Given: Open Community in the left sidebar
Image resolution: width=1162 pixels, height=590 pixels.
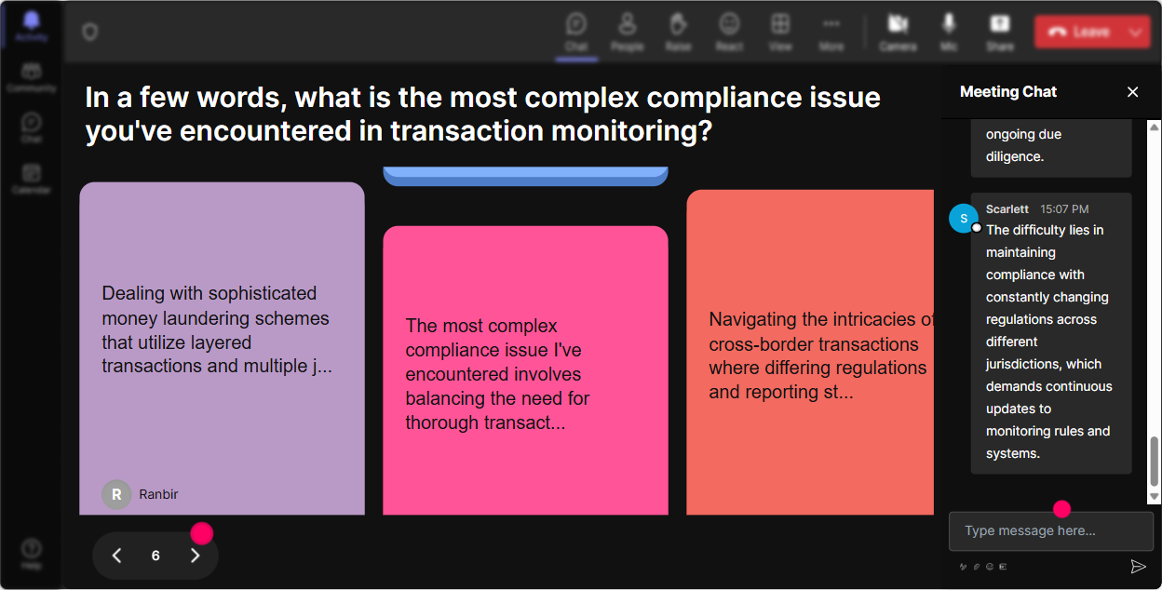Looking at the screenshot, I should click(31, 77).
